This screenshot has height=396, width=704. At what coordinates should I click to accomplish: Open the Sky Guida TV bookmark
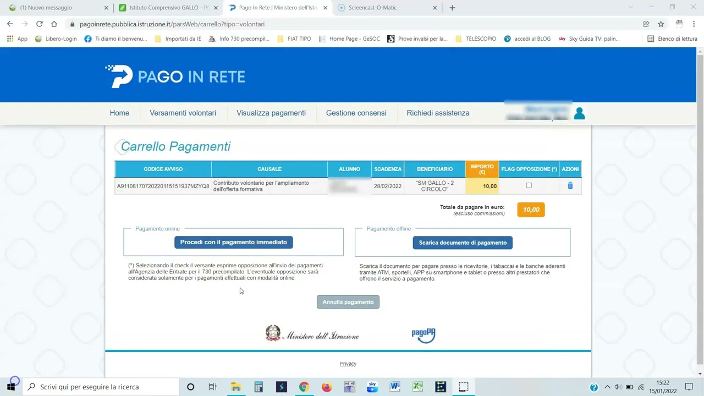point(589,39)
